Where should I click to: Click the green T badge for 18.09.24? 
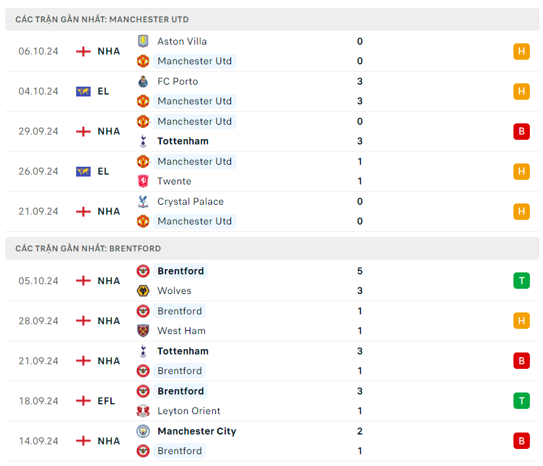tap(521, 401)
